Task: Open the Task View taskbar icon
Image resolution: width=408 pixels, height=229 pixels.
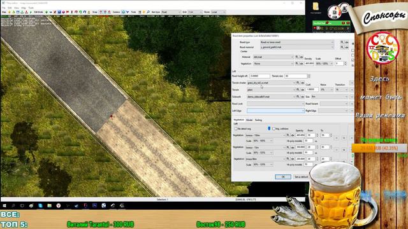Action: (22, 205)
